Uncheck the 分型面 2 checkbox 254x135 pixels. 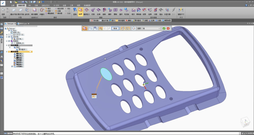click(x=12, y=67)
